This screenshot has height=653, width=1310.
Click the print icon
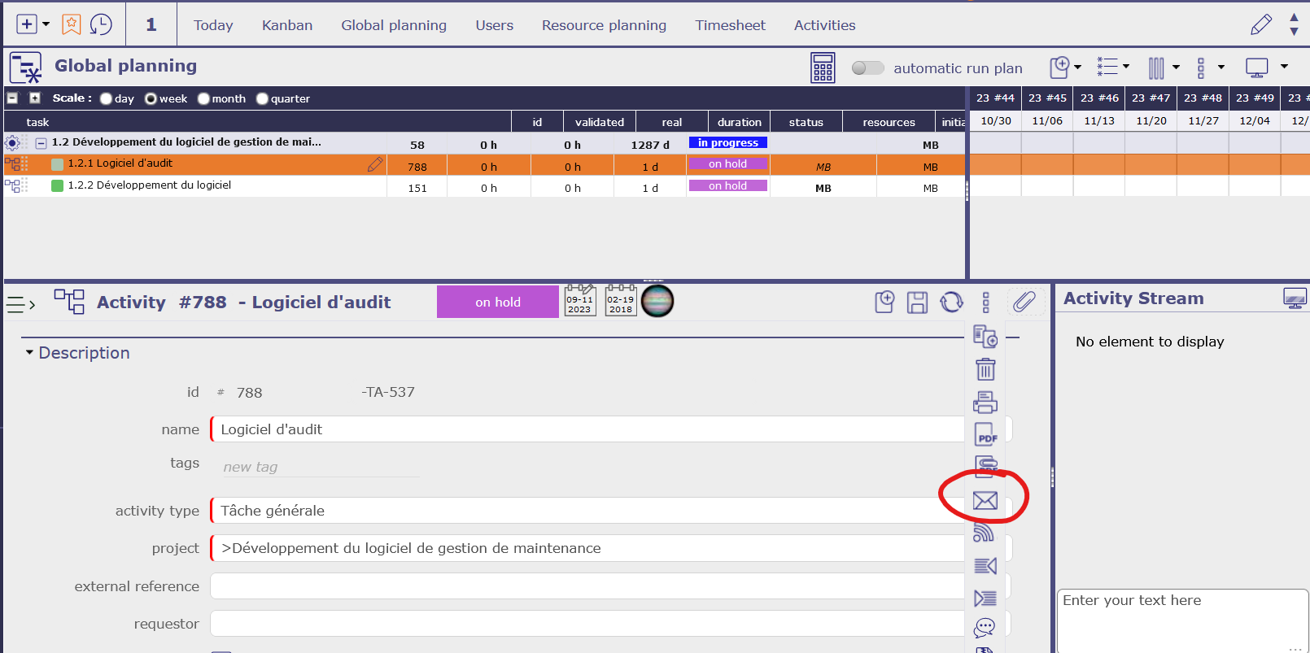pos(985,403)
